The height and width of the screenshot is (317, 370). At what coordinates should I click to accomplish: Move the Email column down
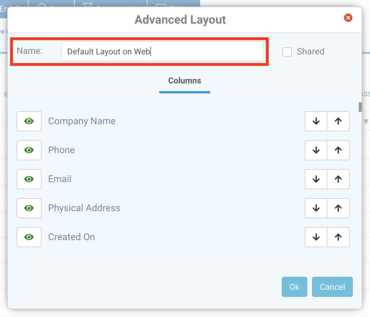316,179
